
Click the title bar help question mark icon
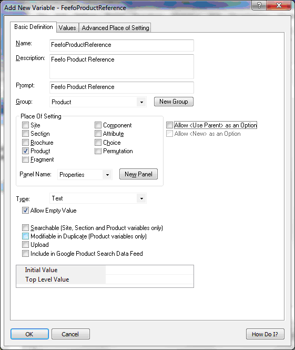pos(259,5)
